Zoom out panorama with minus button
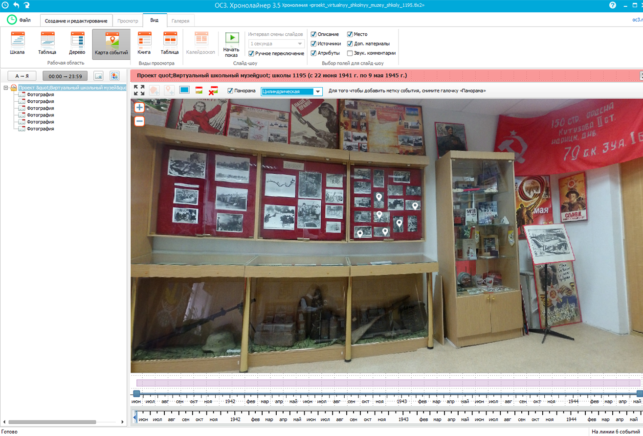Viewport: 643px width, 436px height. pos(139,121)
